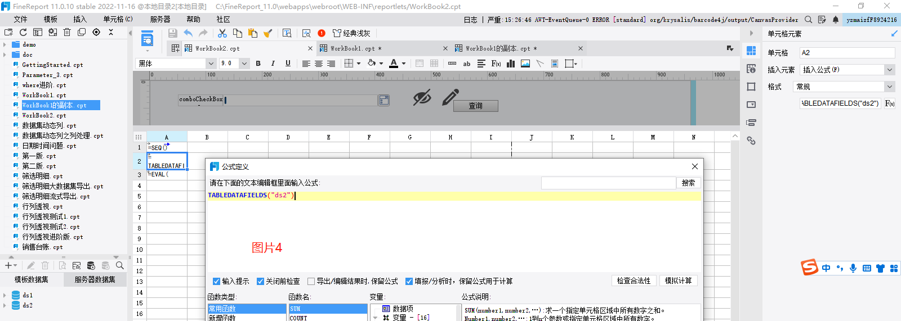The height and width of the screenshot is (321, 901).
Task: Open the 模板 menu
Action: [51, 19]
